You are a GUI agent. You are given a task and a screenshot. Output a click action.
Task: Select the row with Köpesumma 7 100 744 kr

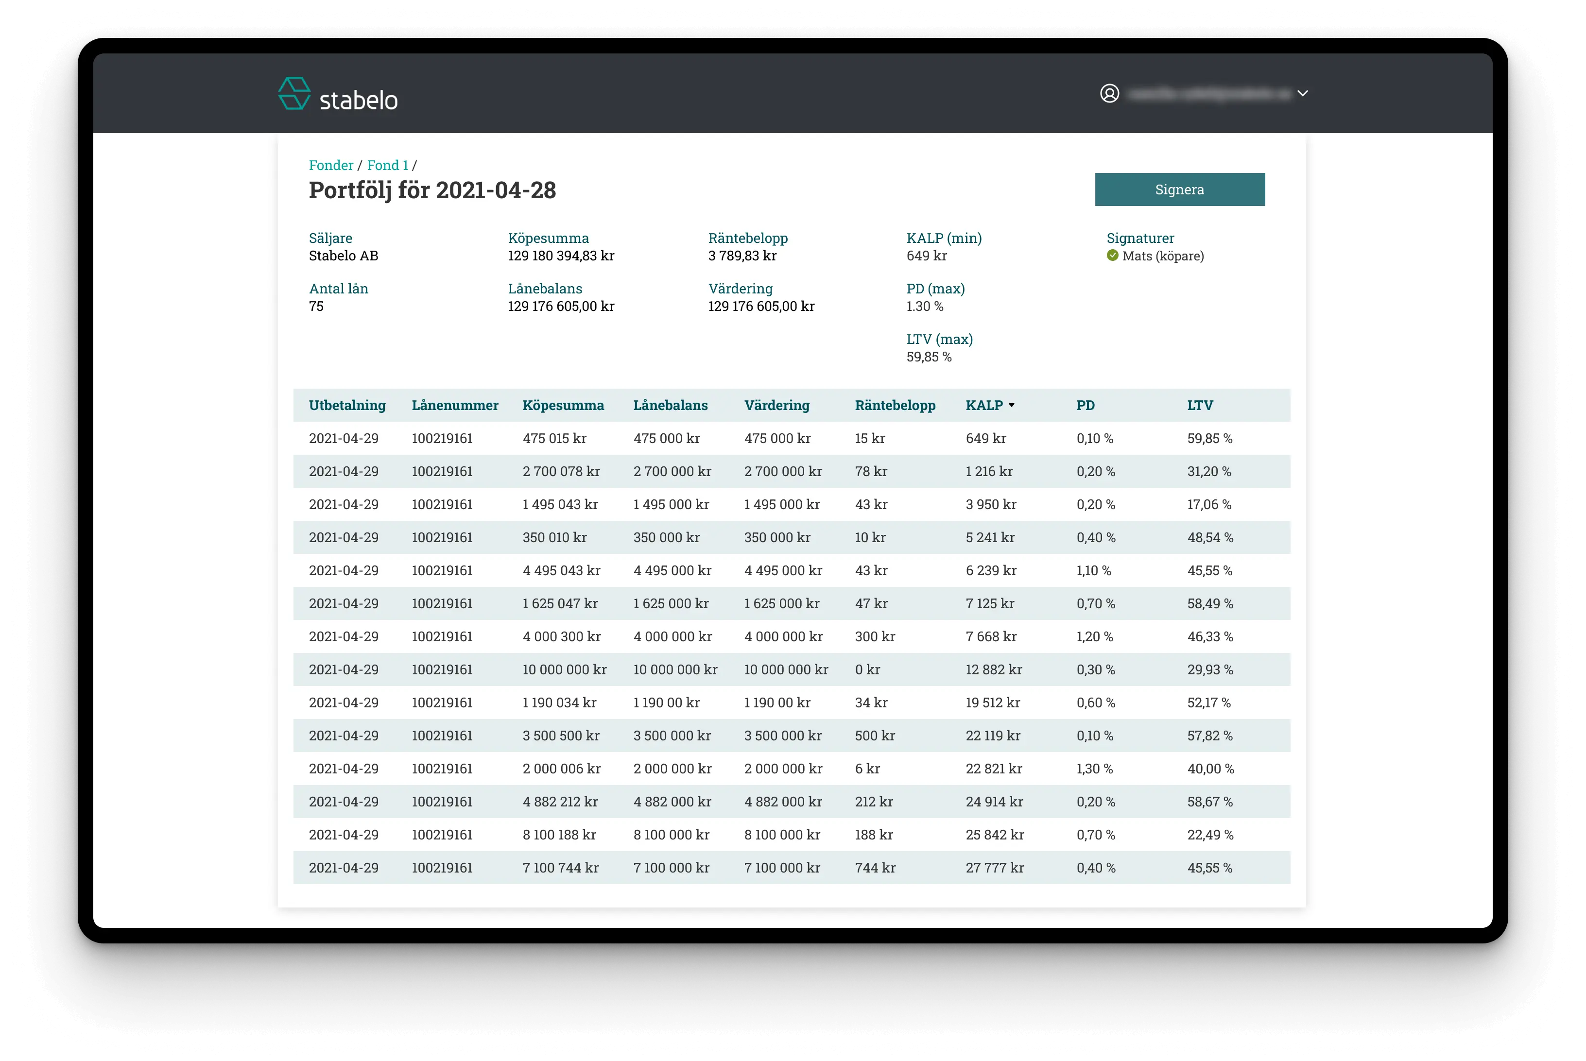pyautogui.click(x=791, y=868)
